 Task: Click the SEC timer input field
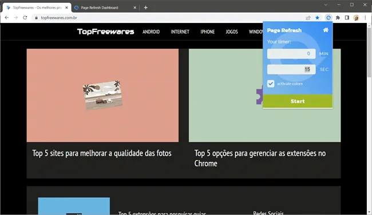(x=291, y=69)
